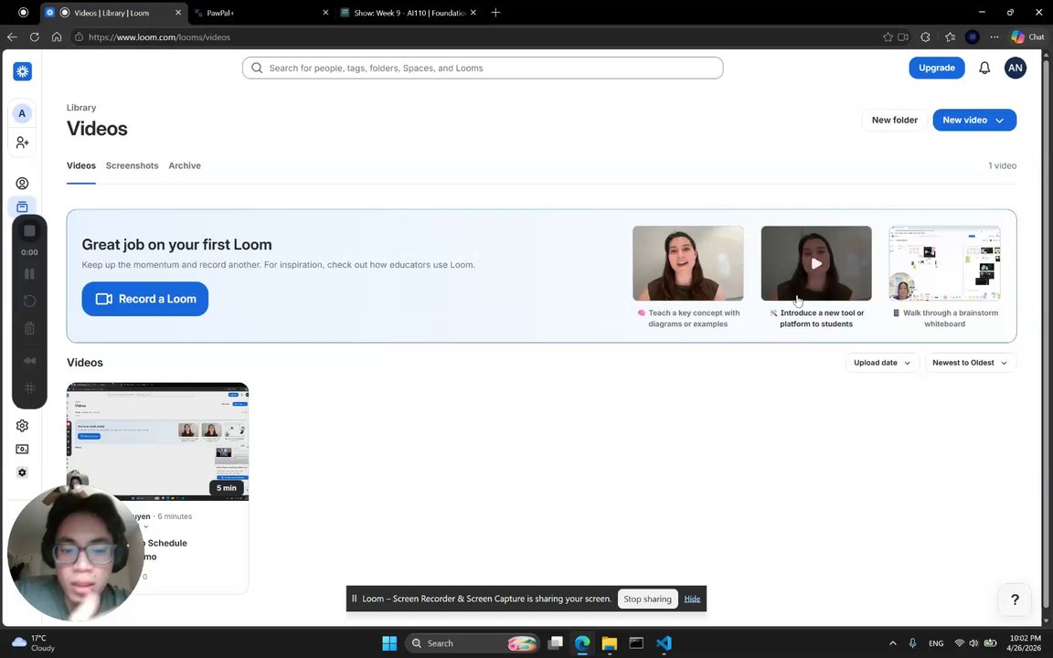Open the browser extensions icon

tap(925, 37)
